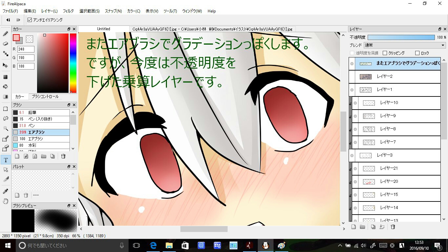Enable the ロック checkbox for the layer
448x252 pixels.
coord(417,53)
